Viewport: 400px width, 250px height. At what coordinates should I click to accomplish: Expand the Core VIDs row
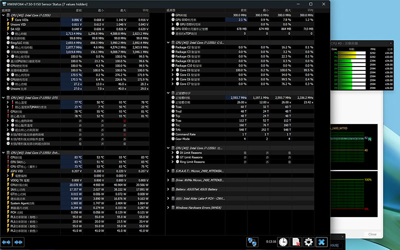tap(7, 19)
